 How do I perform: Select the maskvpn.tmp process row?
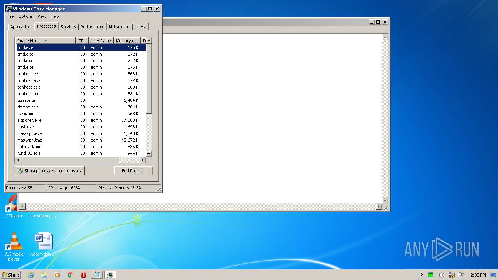(x=81, y=140)
